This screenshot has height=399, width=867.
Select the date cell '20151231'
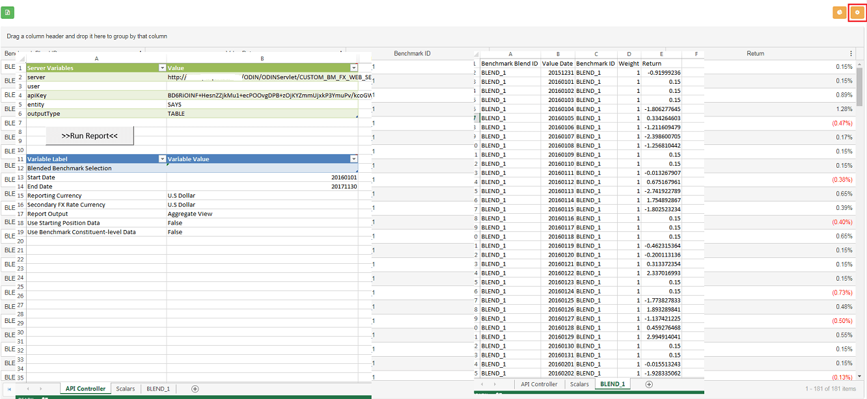coord(558,73)
